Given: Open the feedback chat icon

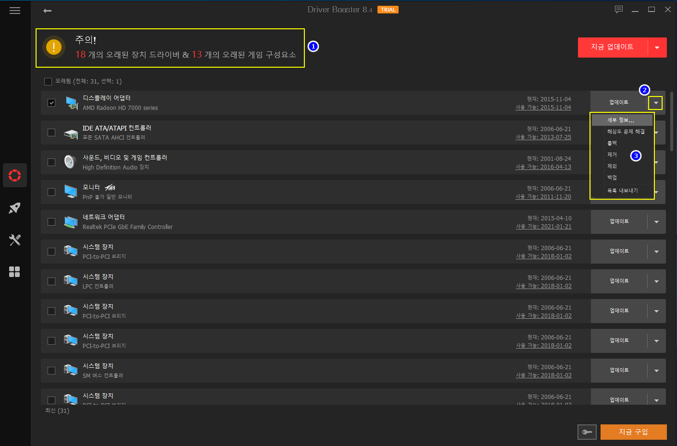Looking at the screenshot, I should [619, 10].
